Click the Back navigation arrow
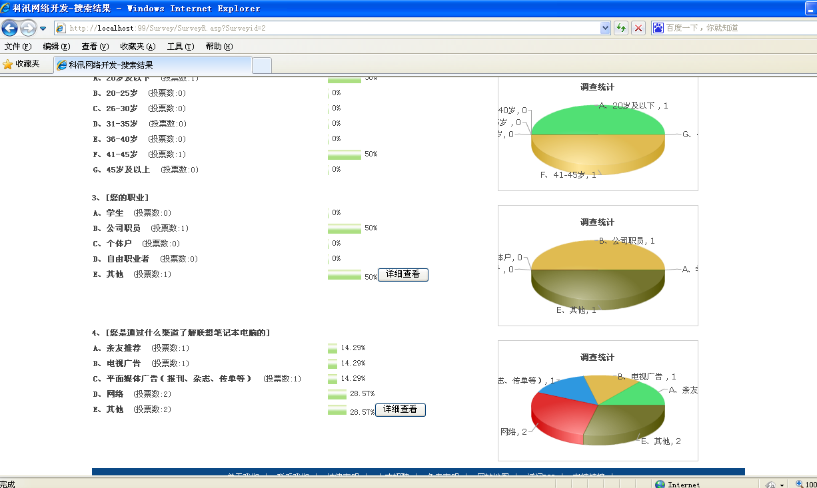The width and height of the screenshot is (817, 488). [9, 28]
